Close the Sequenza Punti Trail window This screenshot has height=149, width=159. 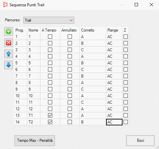coord(151,5)
